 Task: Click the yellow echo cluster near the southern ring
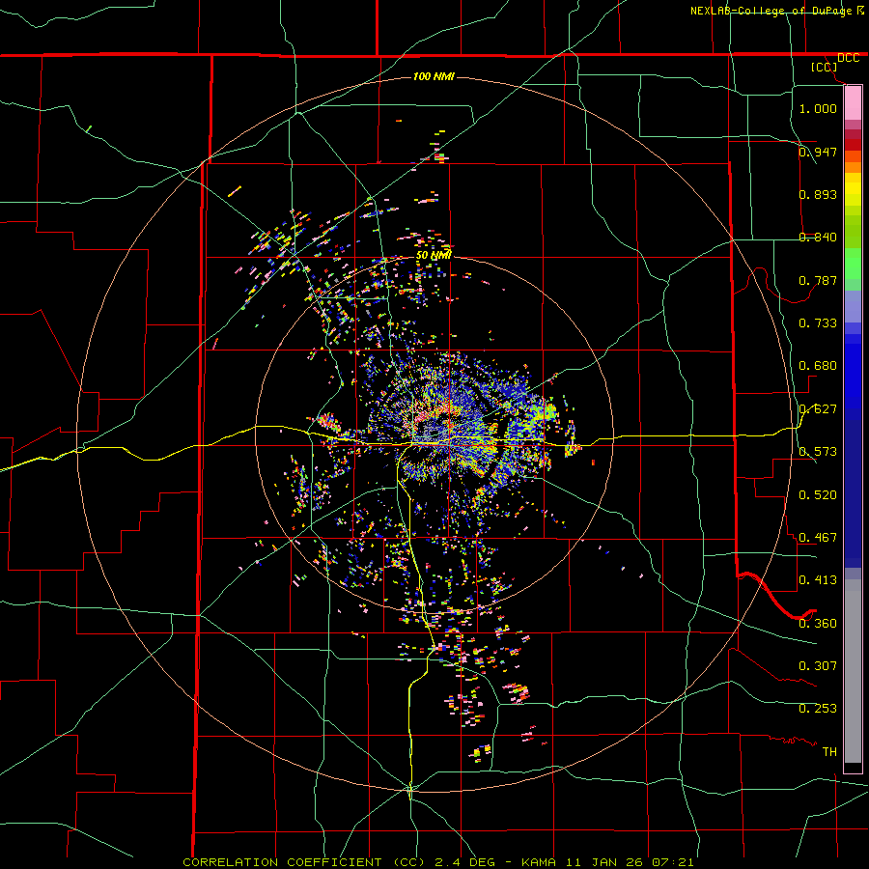click(480, 752)
